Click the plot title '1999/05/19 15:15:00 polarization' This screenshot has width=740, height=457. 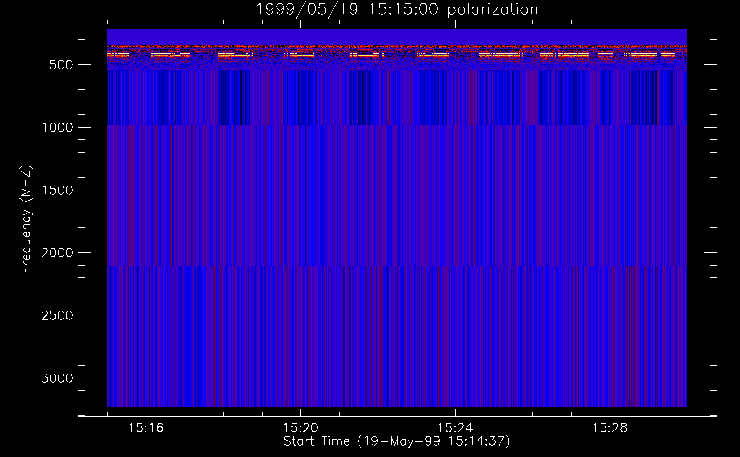[x=397, y=10]
